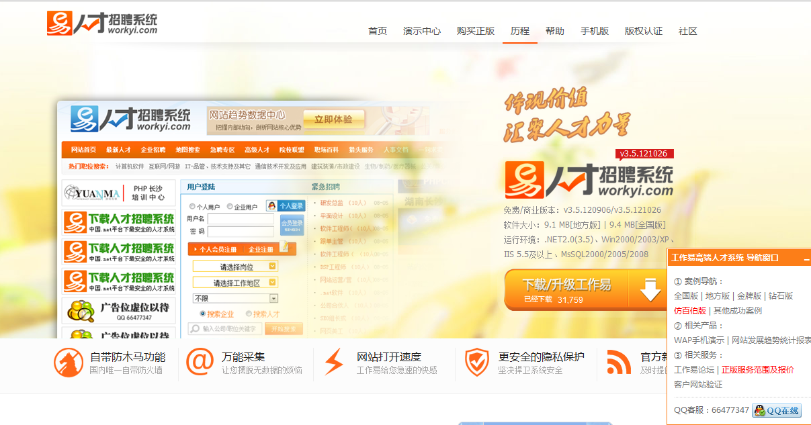Open the 全国版 case link
811x425 pixels.
[686, 296]
